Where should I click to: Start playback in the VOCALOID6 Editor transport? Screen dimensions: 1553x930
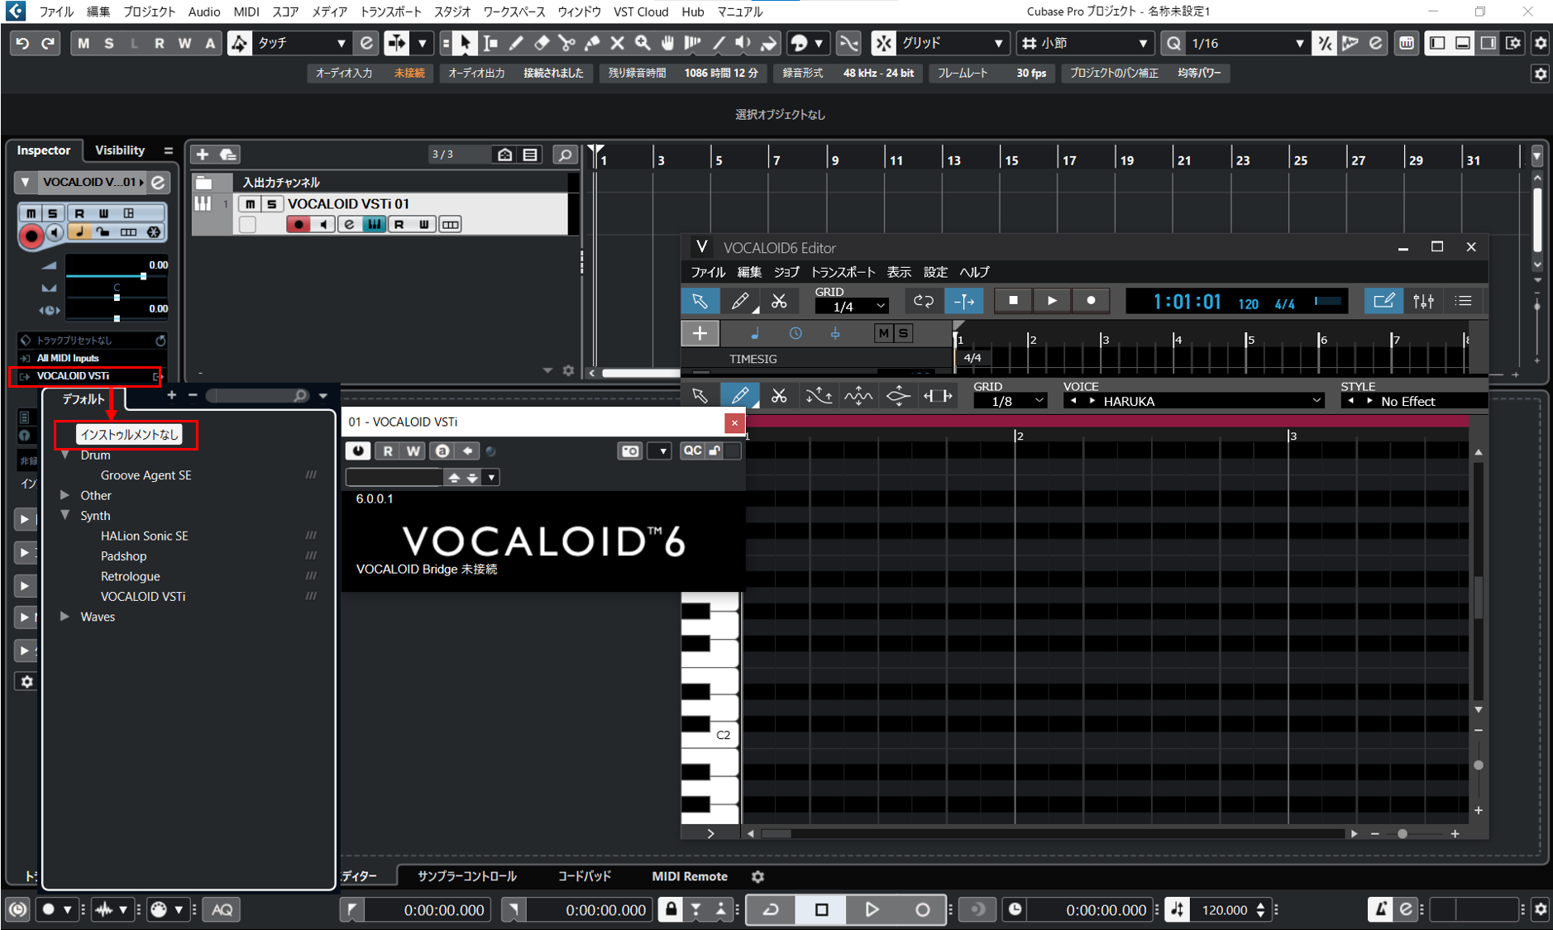1052,300
